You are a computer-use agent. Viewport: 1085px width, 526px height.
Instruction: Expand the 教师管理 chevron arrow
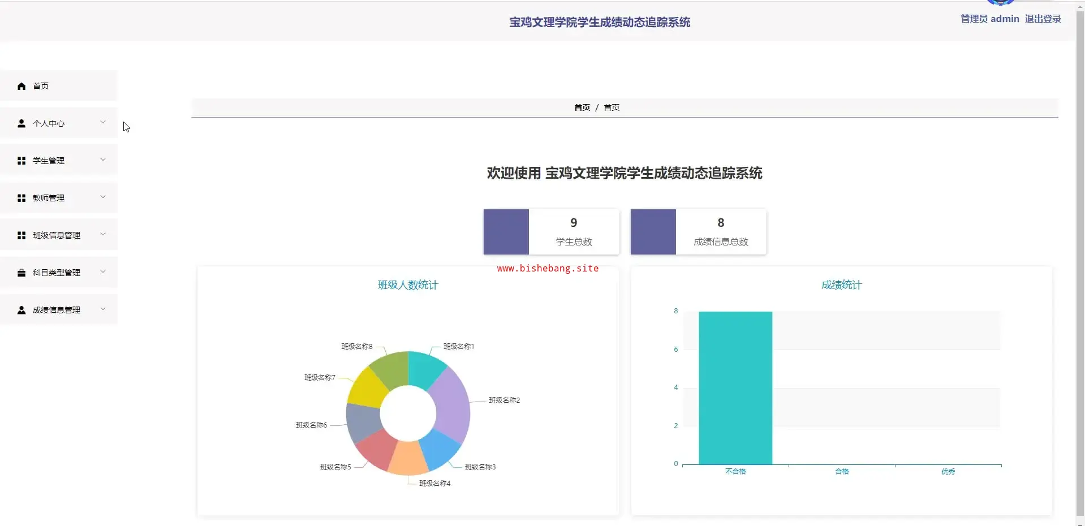103,197
